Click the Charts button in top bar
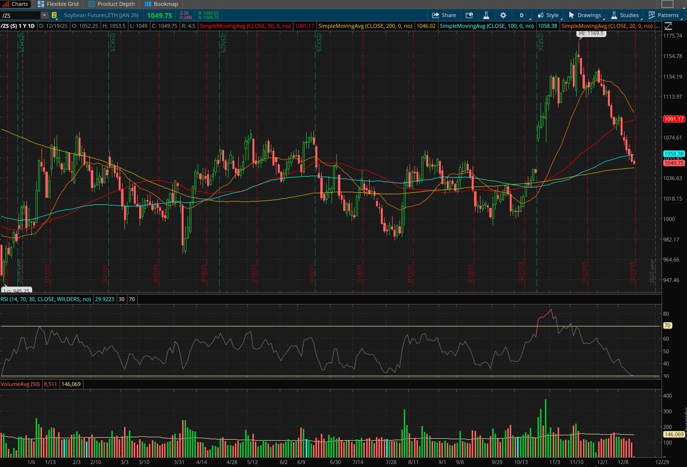The height and width of the screenshot is (467, 687). 16,4
